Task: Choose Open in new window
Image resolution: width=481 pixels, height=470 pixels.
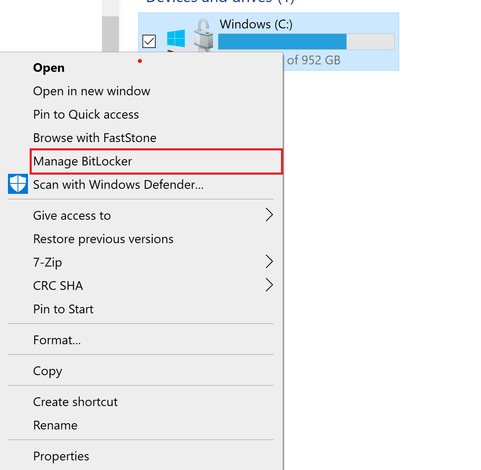Action: point(91,91)
